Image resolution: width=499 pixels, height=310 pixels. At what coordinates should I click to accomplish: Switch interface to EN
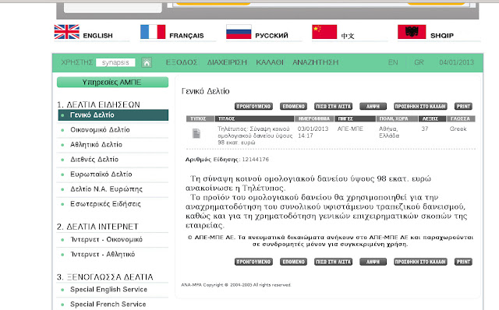click(393, 62)
